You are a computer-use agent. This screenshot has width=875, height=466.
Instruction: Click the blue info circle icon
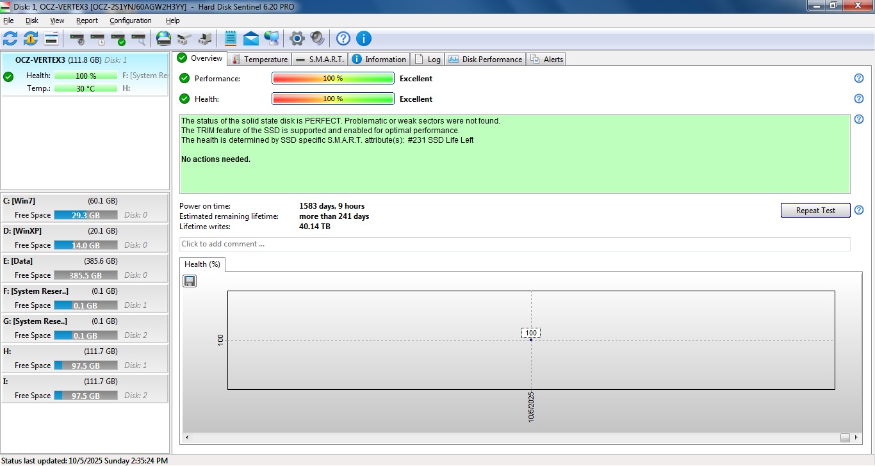(x=364, y=38)
